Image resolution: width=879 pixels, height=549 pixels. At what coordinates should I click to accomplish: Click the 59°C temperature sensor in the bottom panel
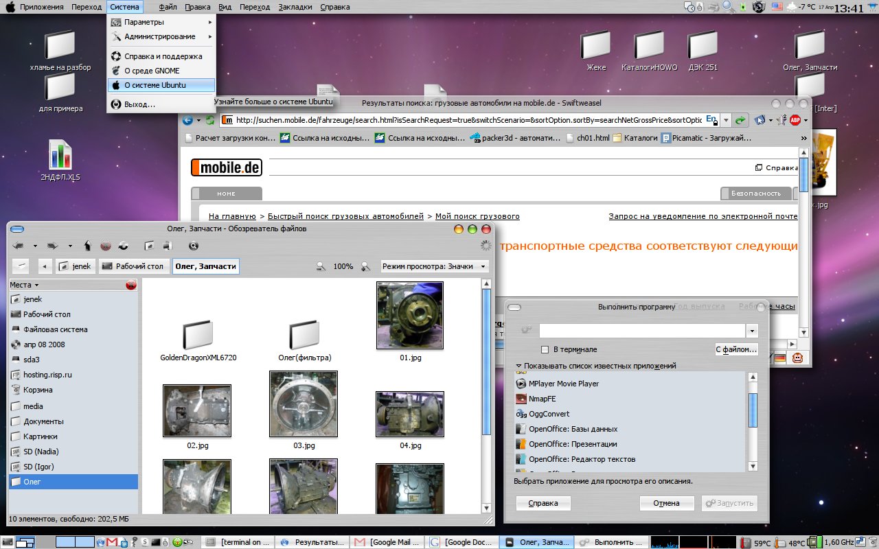(756, 542)
